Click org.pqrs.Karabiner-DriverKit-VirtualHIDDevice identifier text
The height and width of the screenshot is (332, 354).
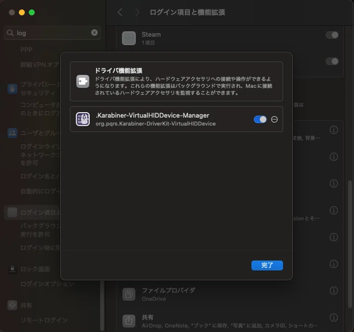point(156,124)
